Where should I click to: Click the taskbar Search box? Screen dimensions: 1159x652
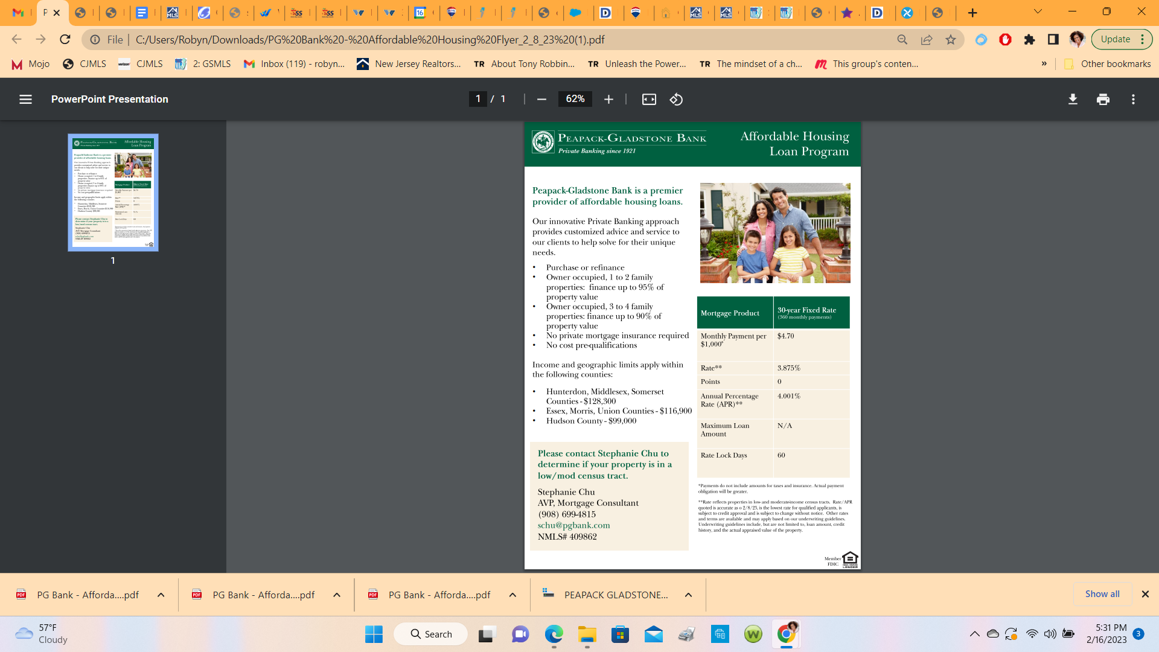coord(430,634)
